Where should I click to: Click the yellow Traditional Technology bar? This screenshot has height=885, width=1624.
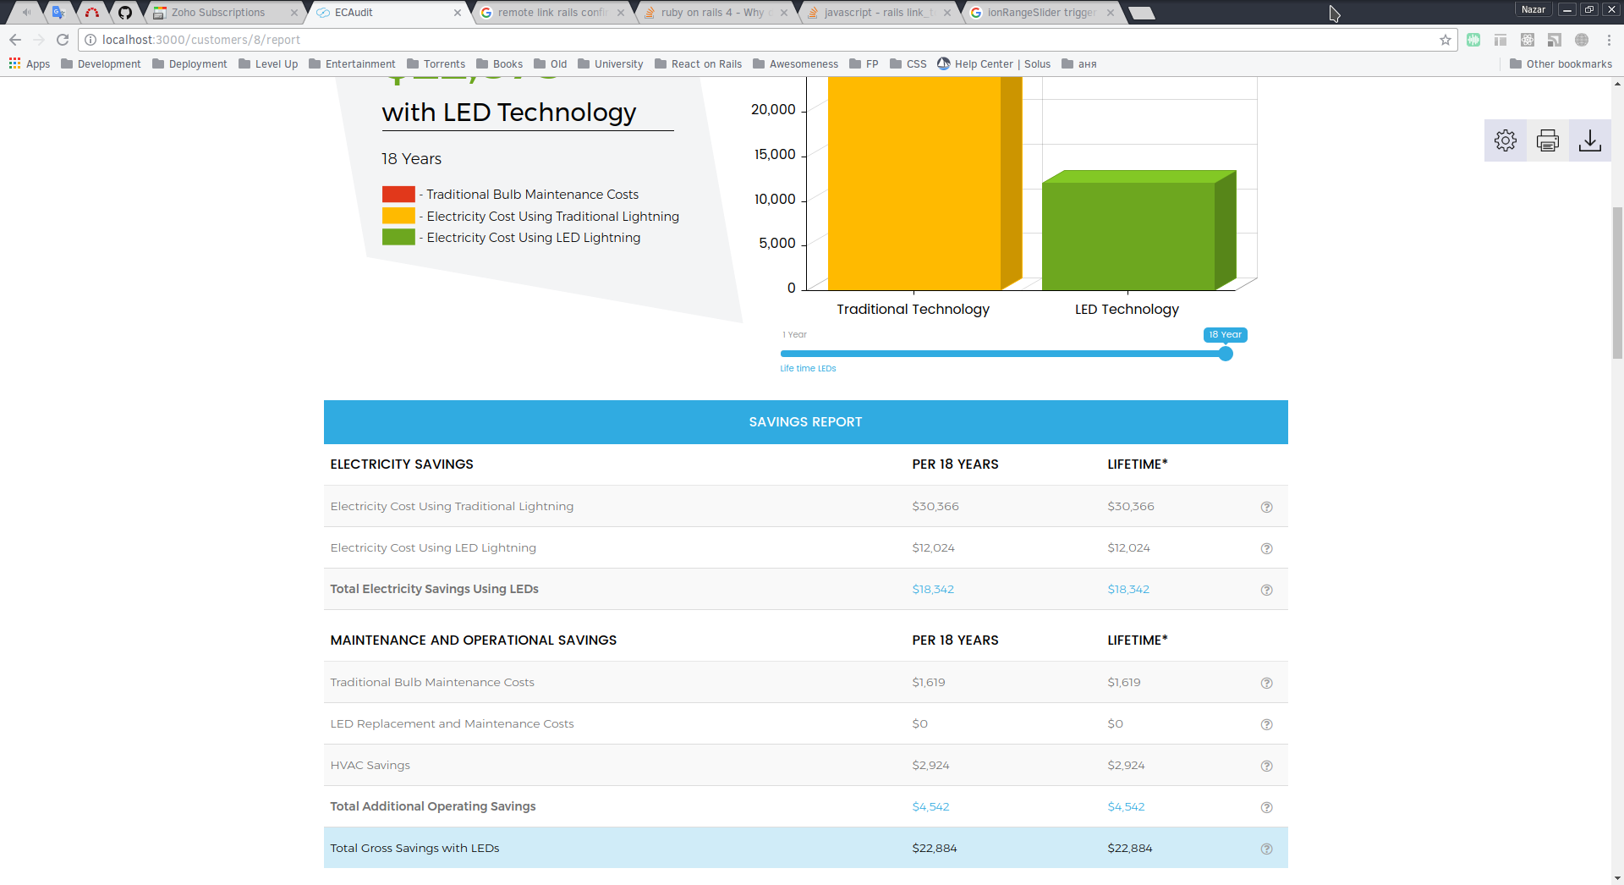coord(924,184)
